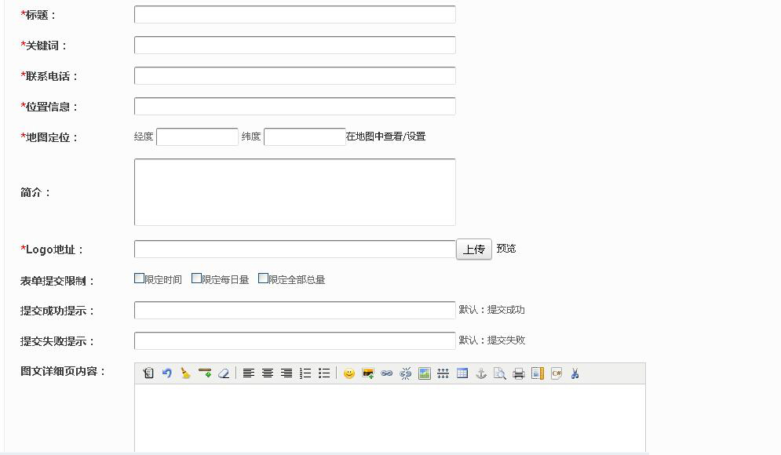Focus the 标题 input field
The width and height of the screenshot is (781, 455).
point(295,14)
